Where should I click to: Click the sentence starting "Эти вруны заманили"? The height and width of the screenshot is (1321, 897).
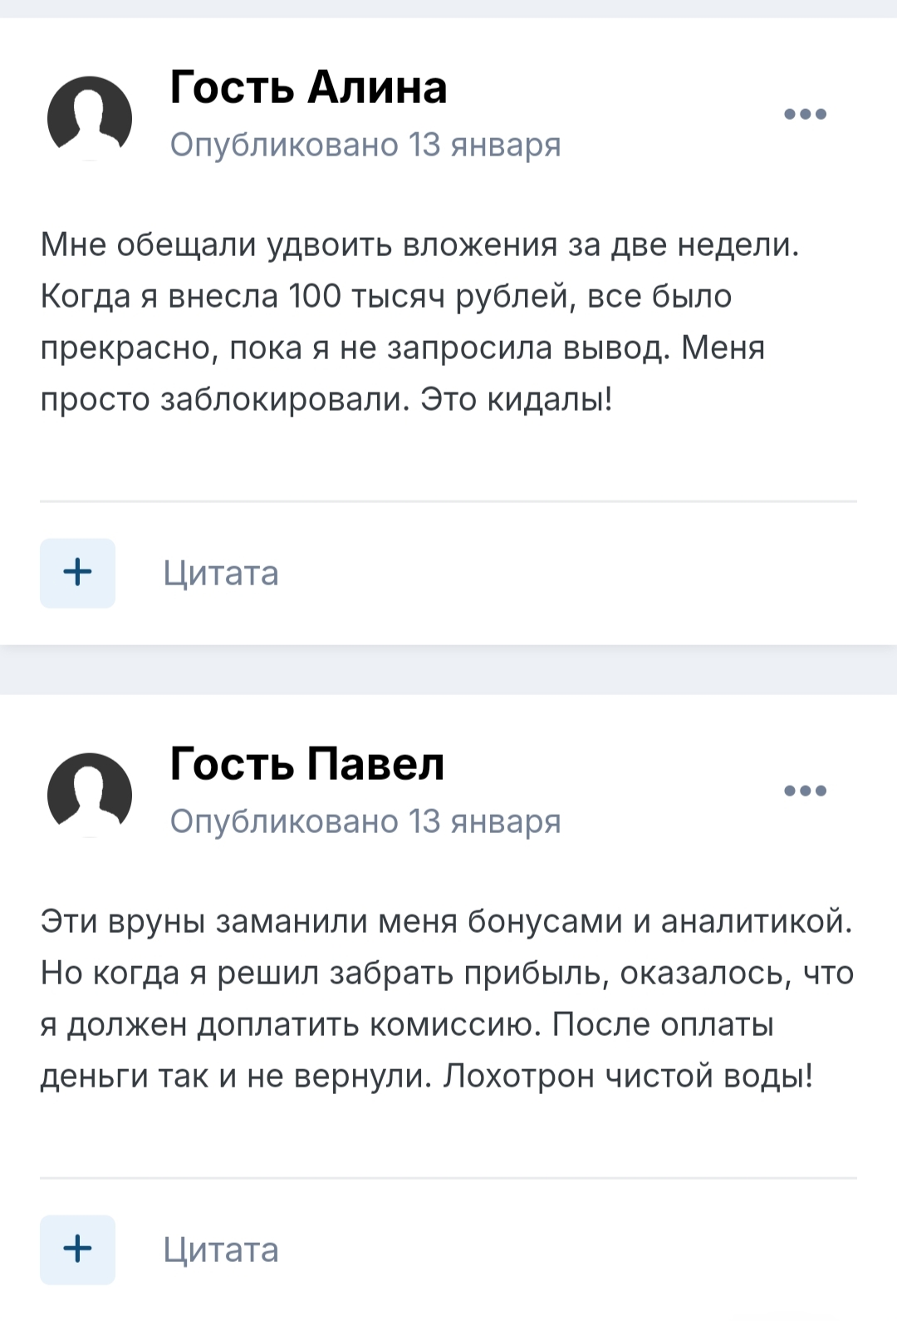coord(446,922)
